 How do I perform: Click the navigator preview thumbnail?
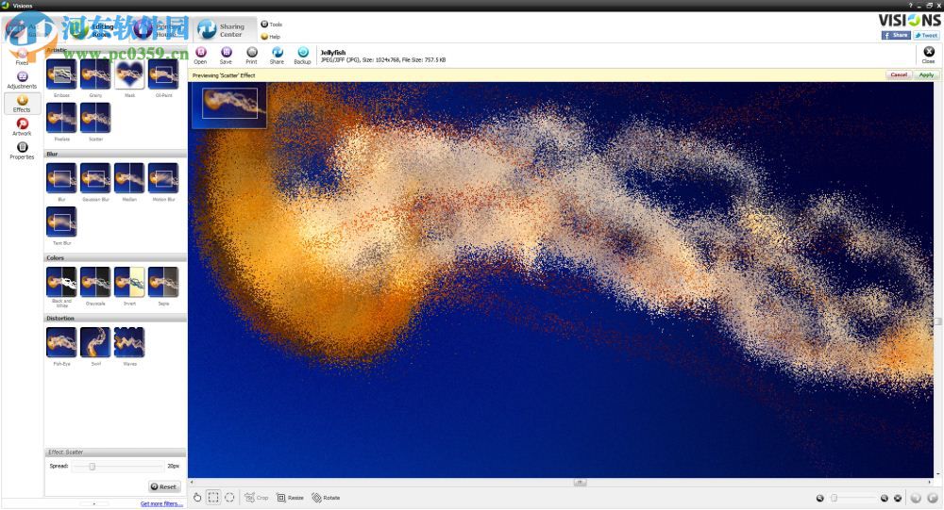tap(229, 106)
